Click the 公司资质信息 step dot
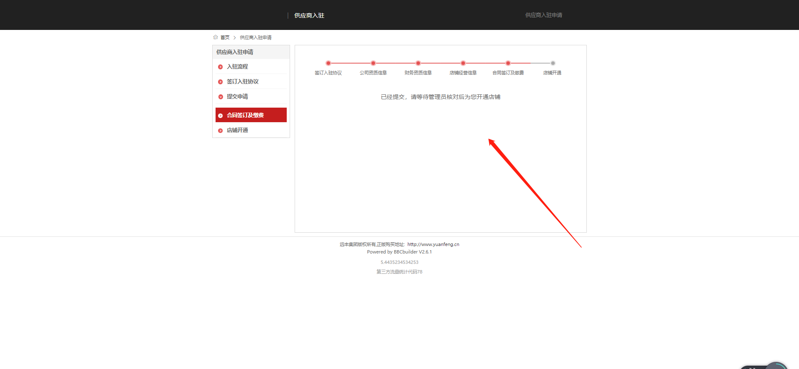This screenshot has height=369, width=799. click(x=373, y=63)
